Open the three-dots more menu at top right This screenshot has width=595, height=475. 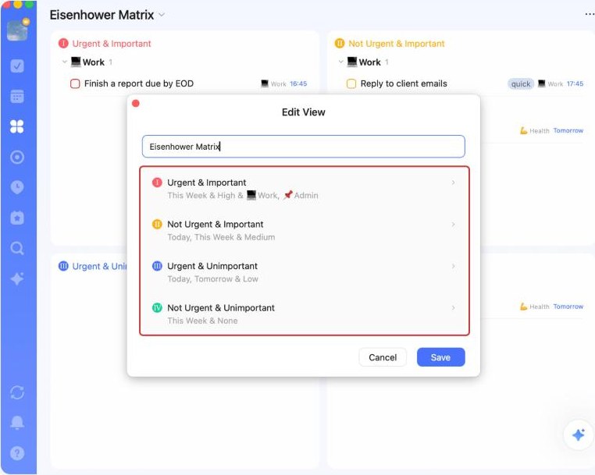click(x=590, y=14)
